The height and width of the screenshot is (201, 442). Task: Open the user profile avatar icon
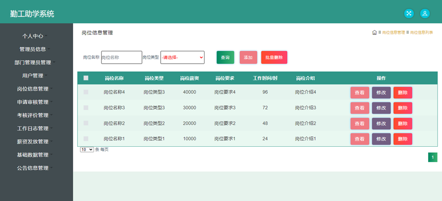pos(425,13)
